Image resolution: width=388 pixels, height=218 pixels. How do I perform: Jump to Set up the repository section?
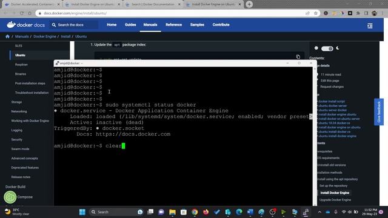point(333,186)
